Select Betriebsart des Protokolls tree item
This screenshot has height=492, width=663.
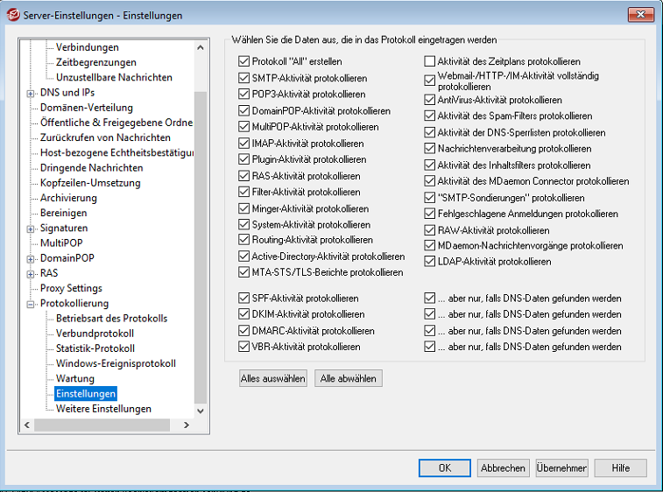111,319
